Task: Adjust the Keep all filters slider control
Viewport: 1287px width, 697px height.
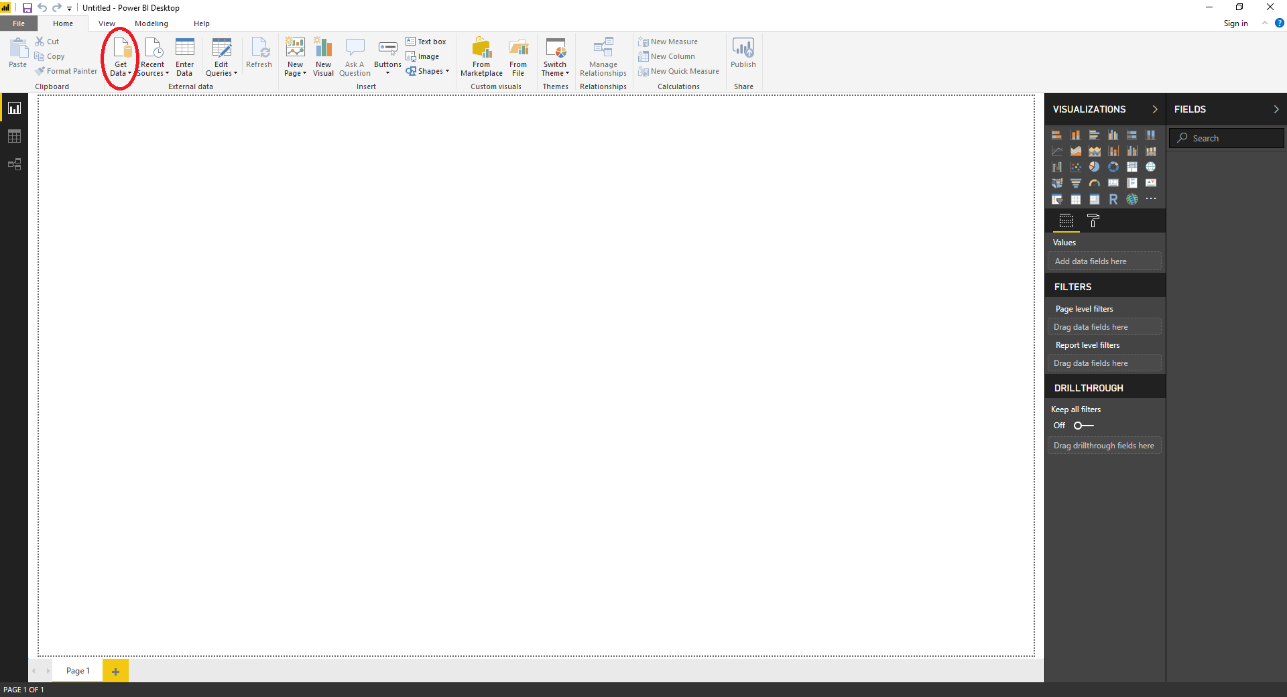Action: (1083, 426)
